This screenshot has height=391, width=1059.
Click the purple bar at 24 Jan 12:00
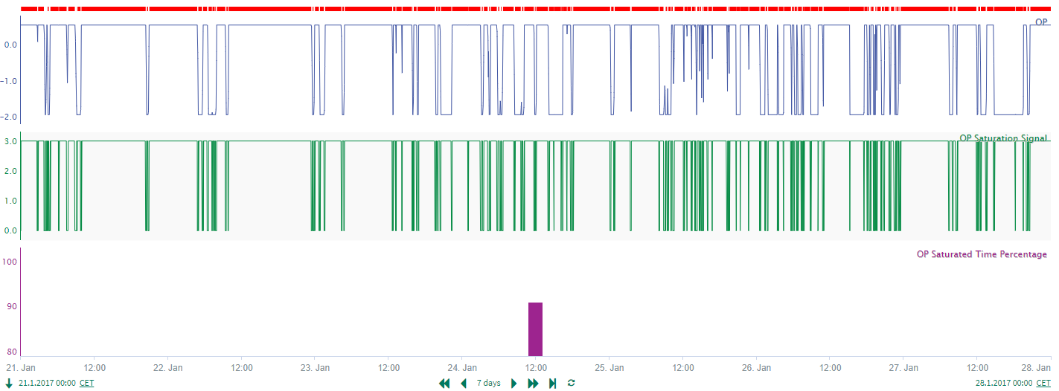(535, 329)
